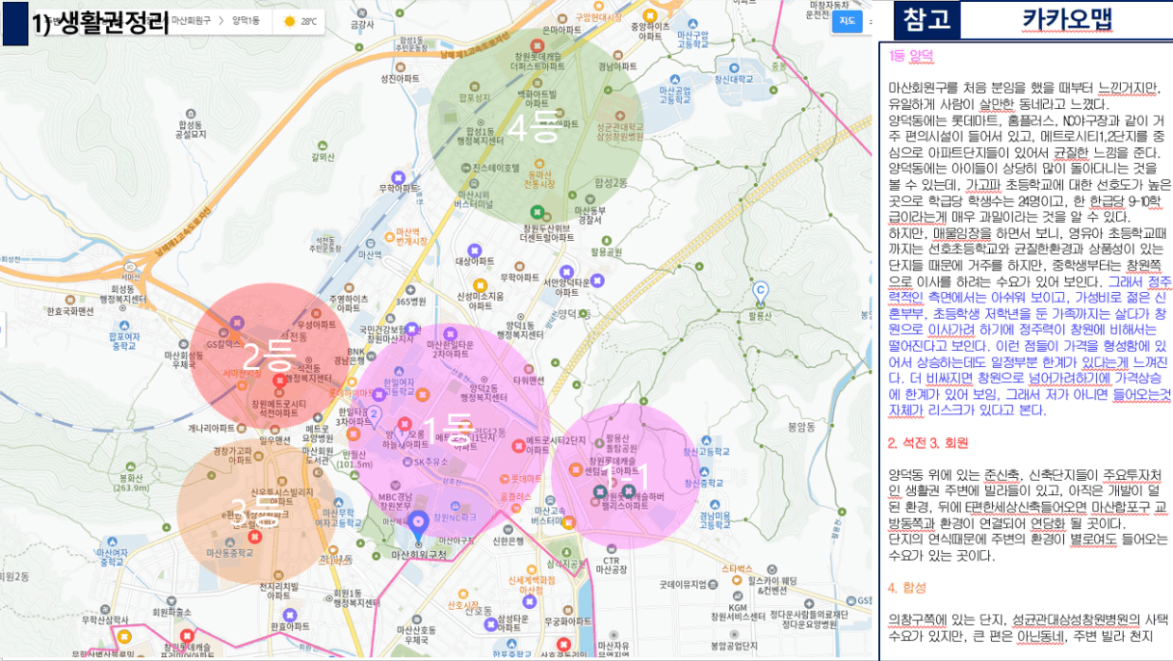Click the 합포여자 중학교 label
The height and width of the screenshot is (661, 1173).
(x=125, y=341)
